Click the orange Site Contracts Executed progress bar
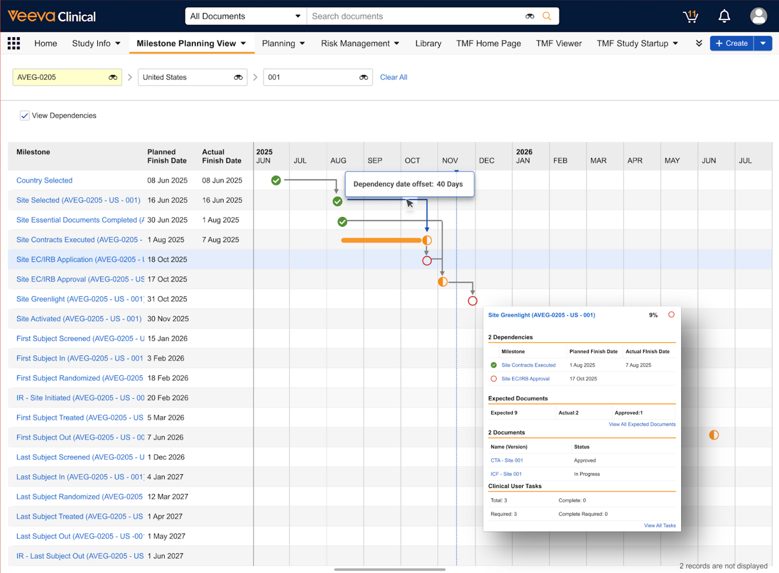 coord(381,241)
